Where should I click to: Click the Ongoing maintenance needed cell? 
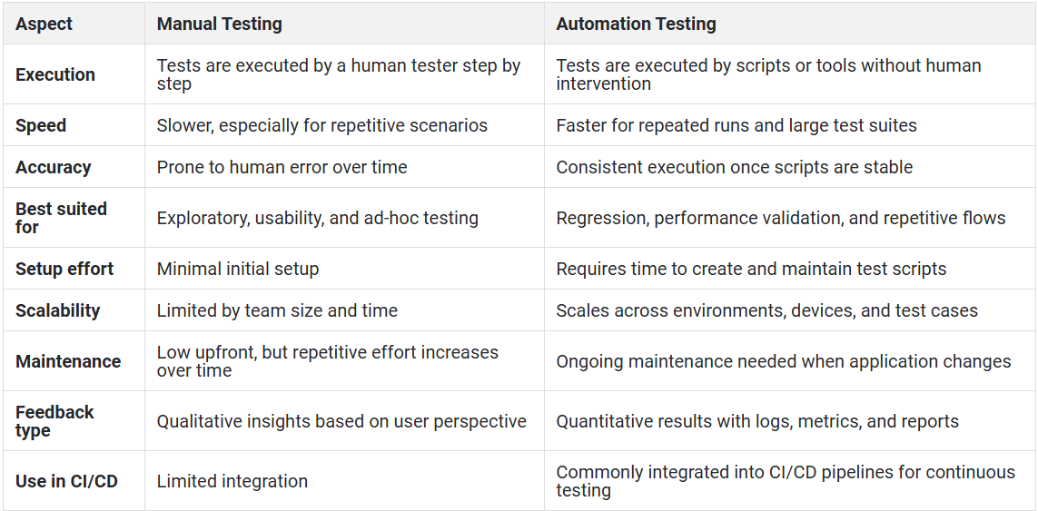point(784,361)
